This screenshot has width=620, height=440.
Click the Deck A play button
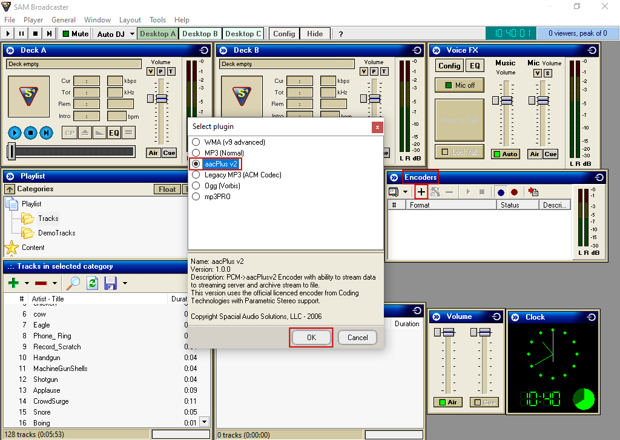pos(15,133)
